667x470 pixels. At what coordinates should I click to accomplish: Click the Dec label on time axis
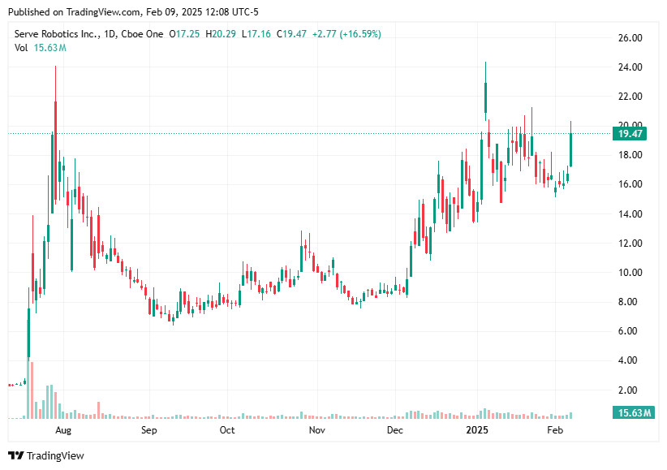coord(394,430)
